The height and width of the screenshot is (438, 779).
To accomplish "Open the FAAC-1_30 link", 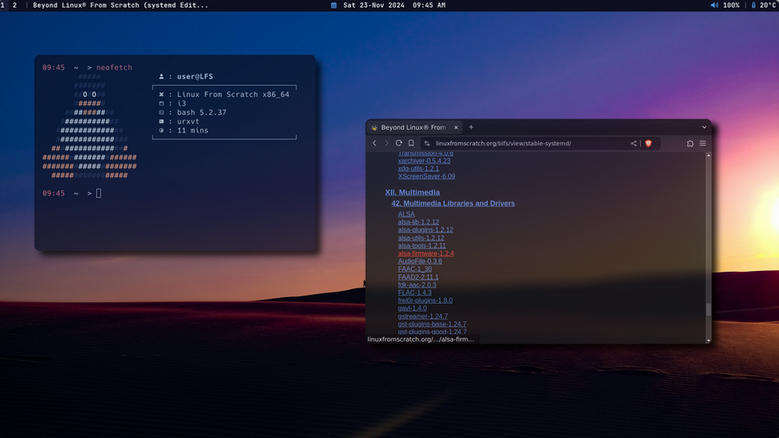I will [414, 269].
